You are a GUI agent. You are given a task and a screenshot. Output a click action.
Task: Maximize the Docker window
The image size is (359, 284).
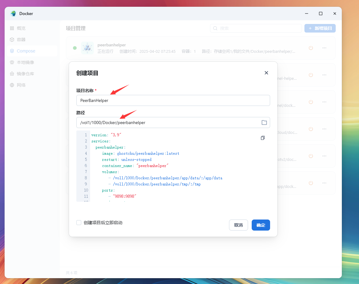(321, 14)
